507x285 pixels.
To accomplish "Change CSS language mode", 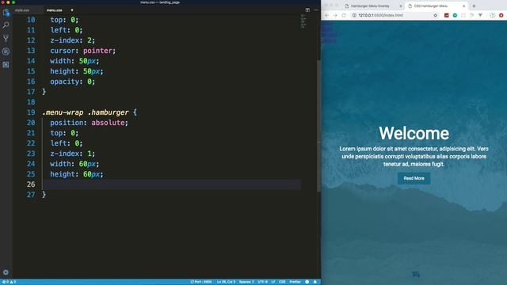I will 282,282.
